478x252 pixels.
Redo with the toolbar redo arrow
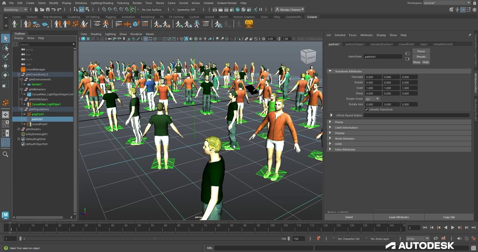[x=59, y=10]
